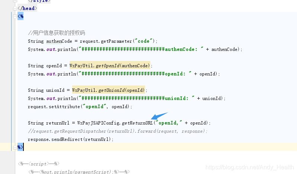This screenshot has width=297, height=174.
Task: Click the String returnUrl declaration
Action: [49, 123]
